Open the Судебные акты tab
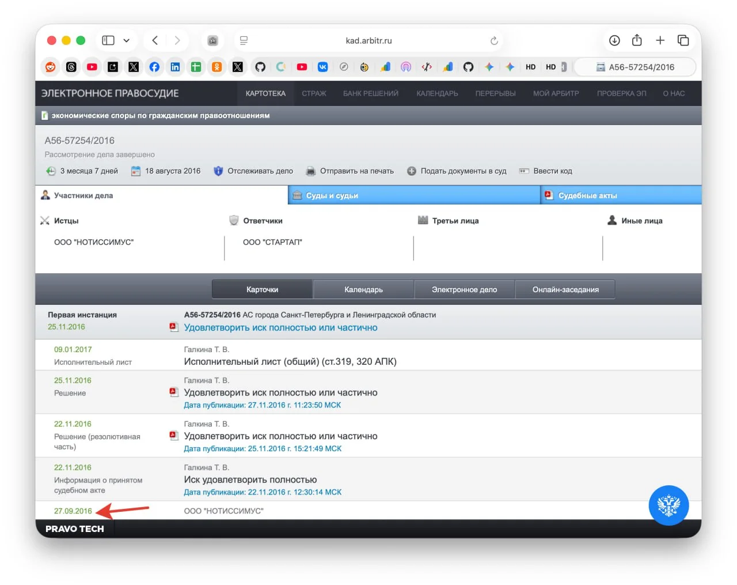Screen dimensions: 737x585 point(587,195)
